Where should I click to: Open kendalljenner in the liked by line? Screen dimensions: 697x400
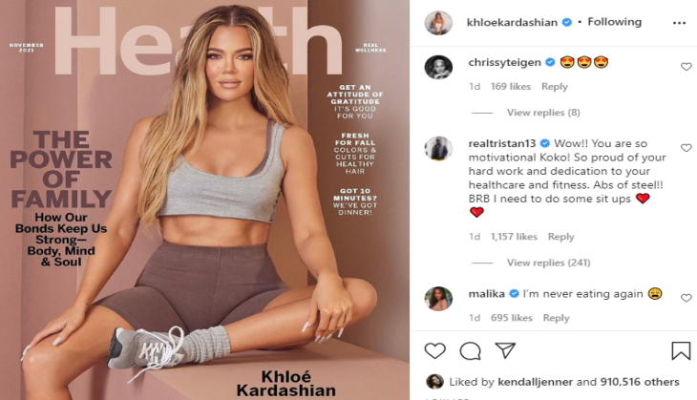point(536,382)
